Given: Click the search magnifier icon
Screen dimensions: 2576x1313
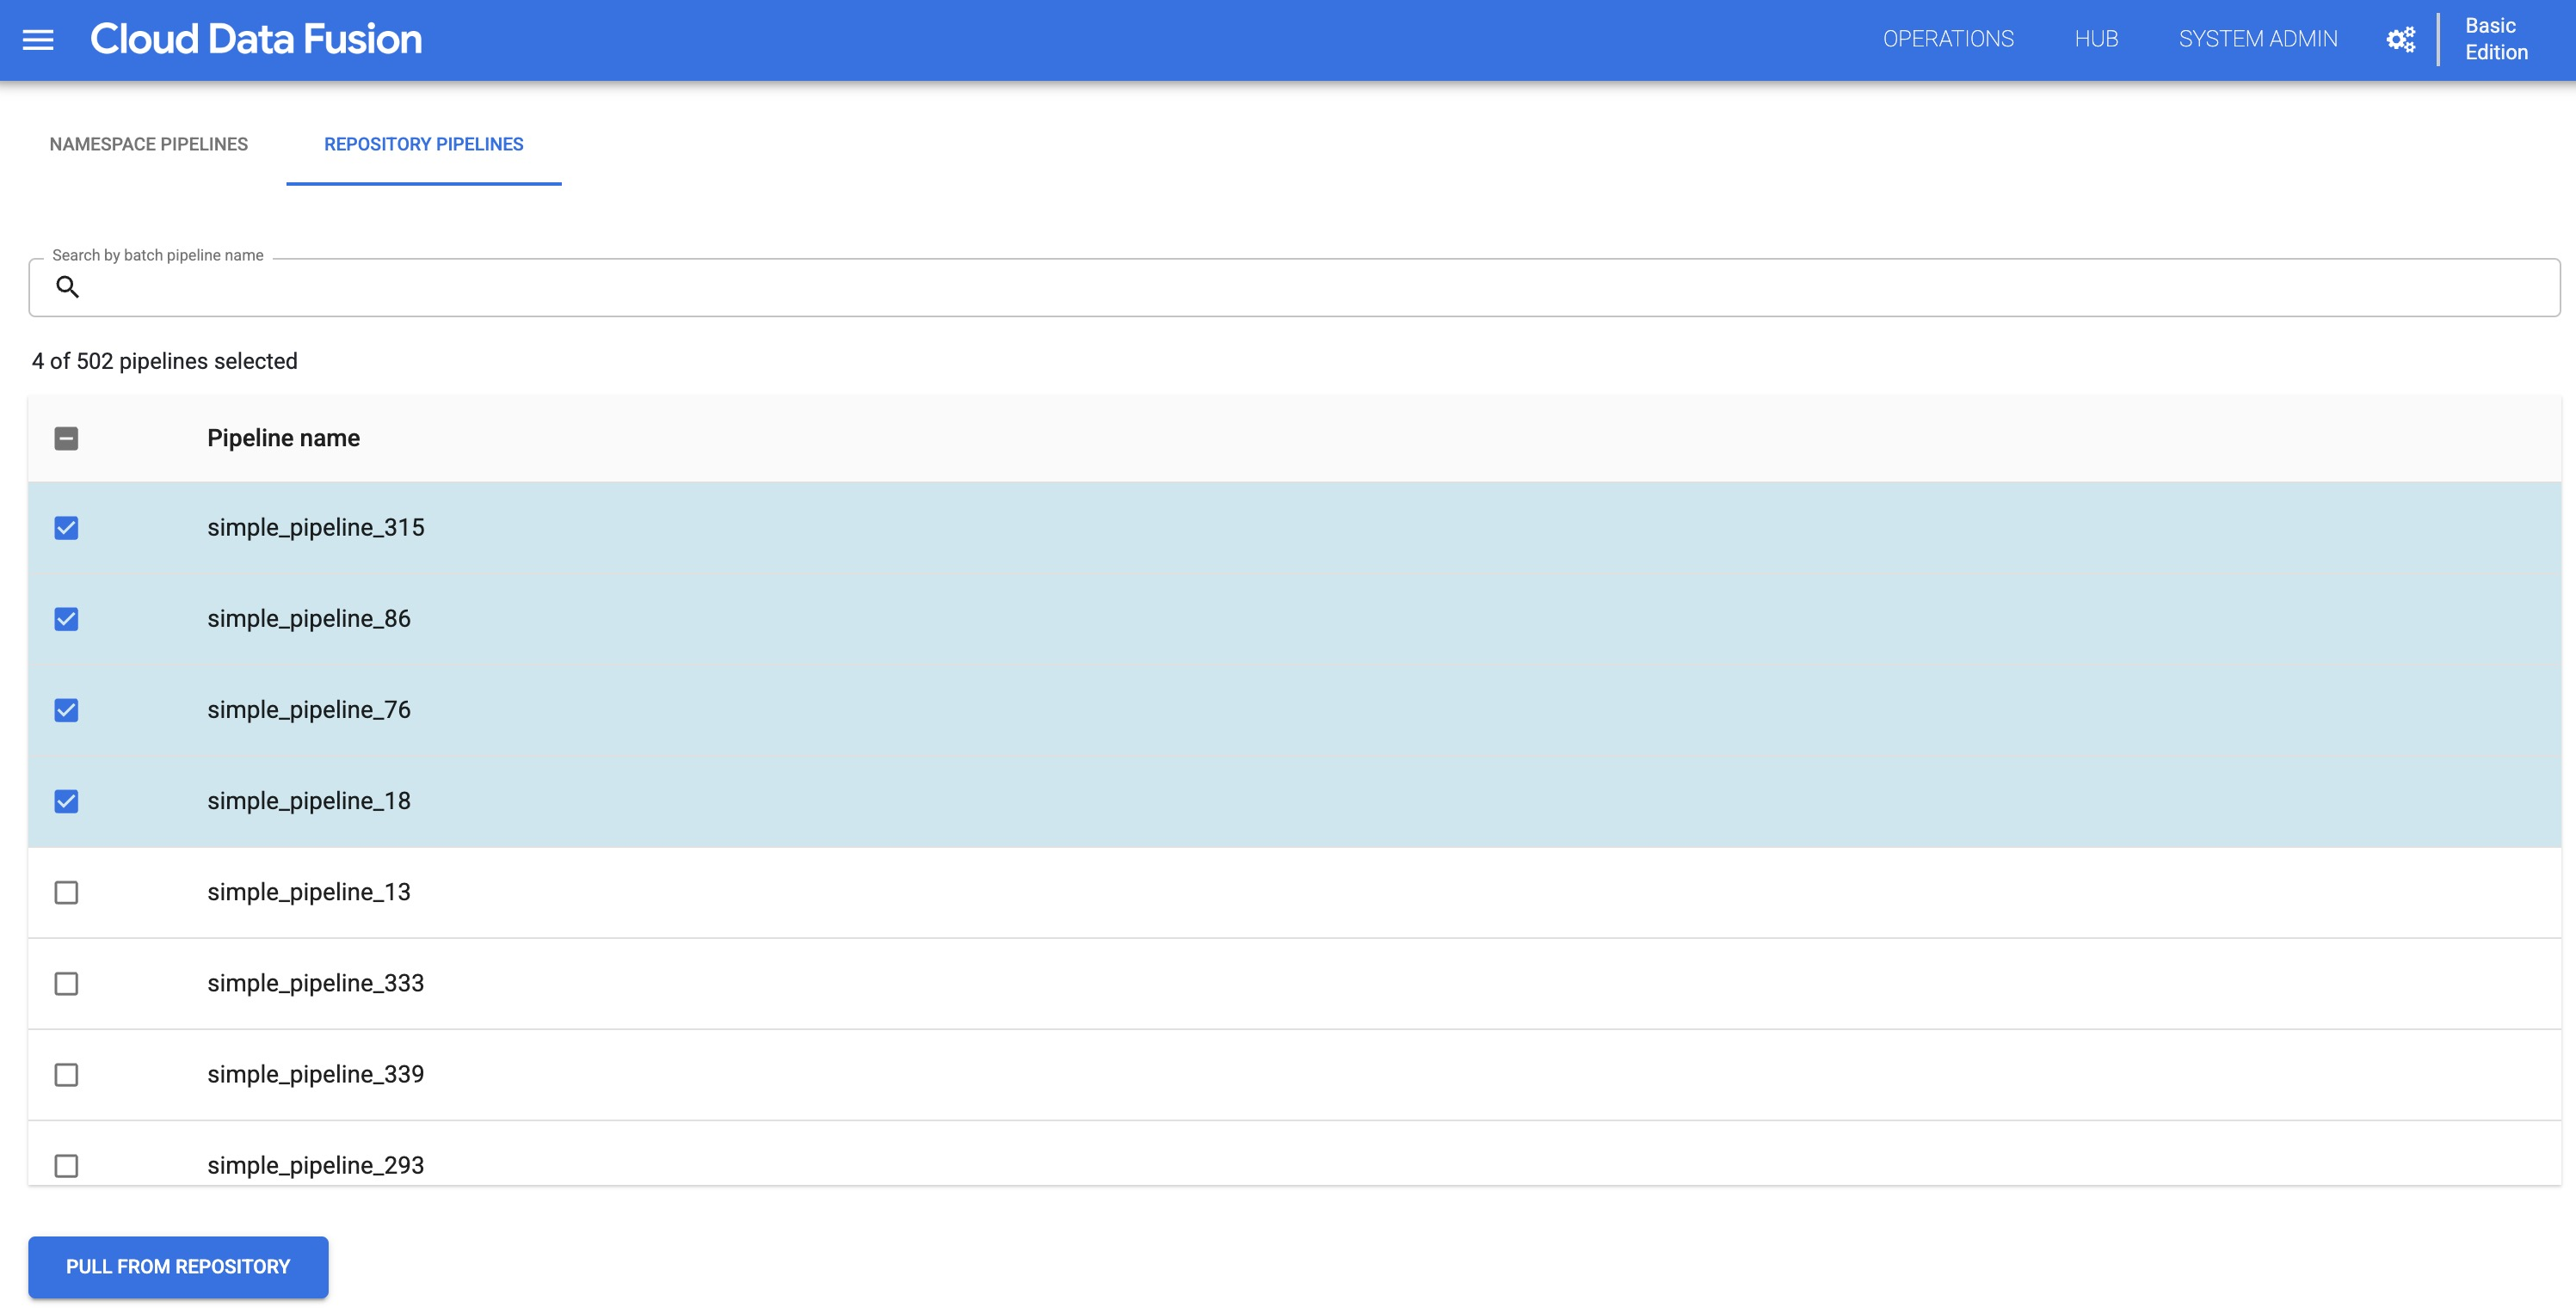Looking at the screenshot, I should coord(67,285).
